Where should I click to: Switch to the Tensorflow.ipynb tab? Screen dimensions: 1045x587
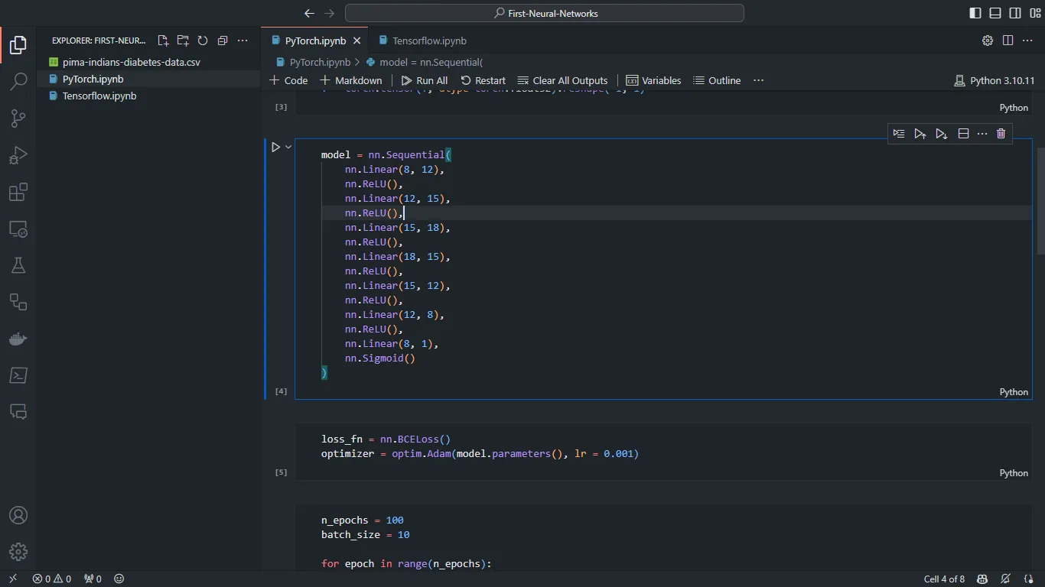pos(422,41)
